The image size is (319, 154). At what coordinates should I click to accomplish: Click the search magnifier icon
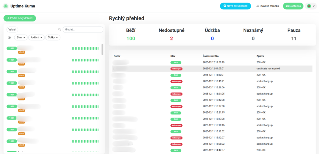(60, 30)
